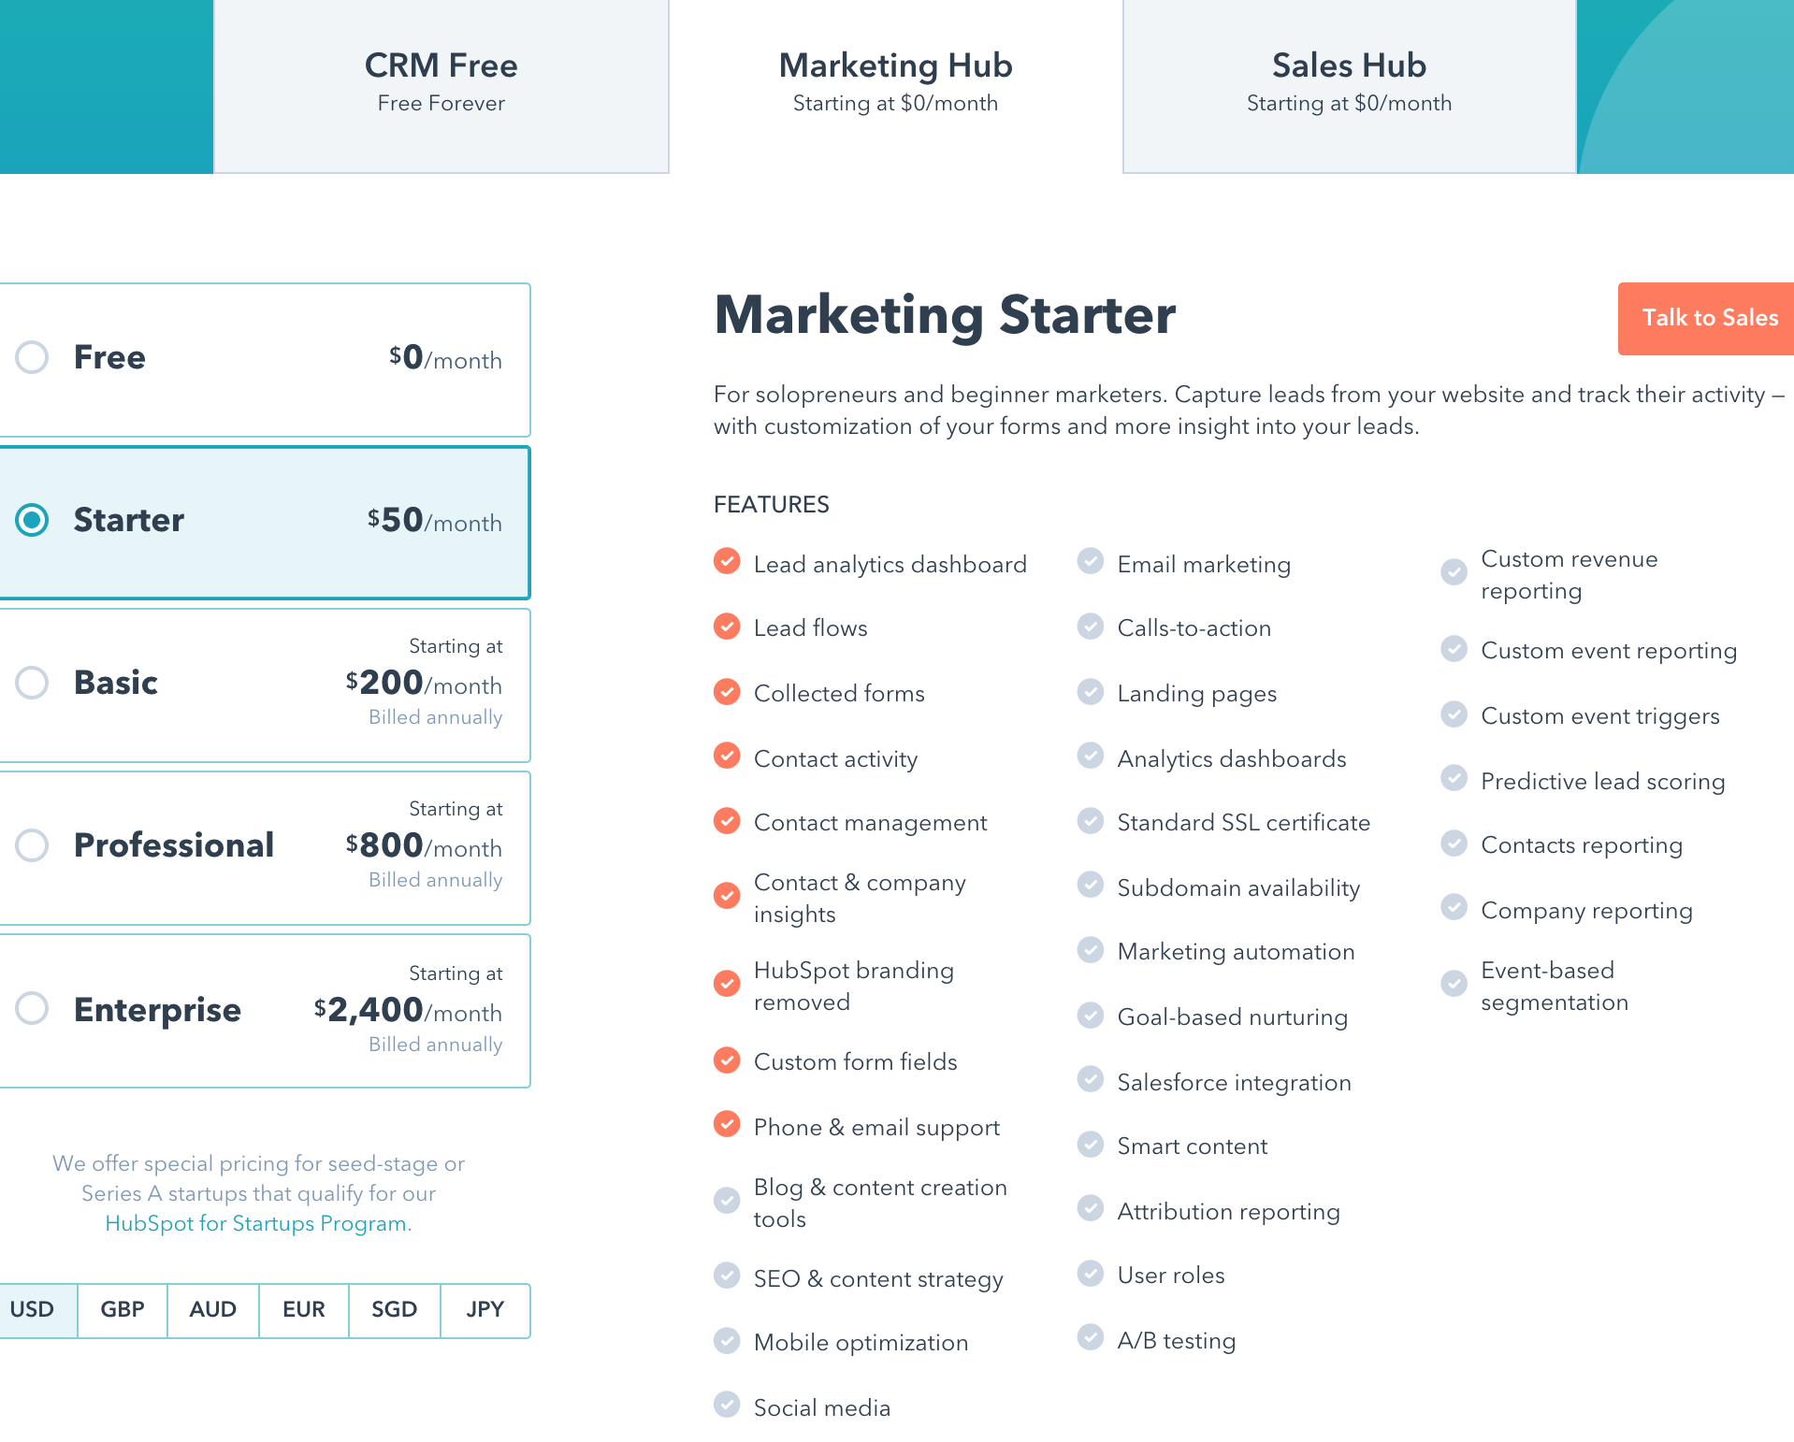Click the Talk to Sales button

coord(1709,318)
